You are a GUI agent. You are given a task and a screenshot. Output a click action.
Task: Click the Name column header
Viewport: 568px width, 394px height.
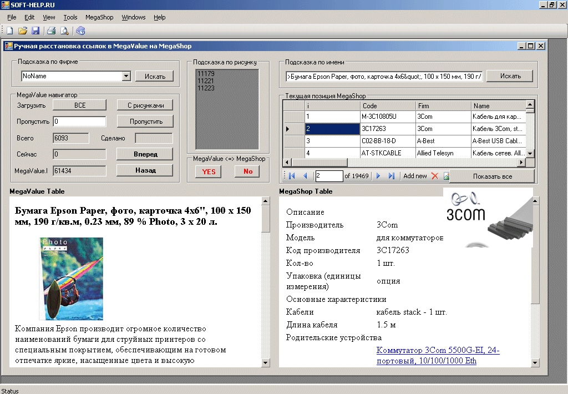(x=499, y=106)
